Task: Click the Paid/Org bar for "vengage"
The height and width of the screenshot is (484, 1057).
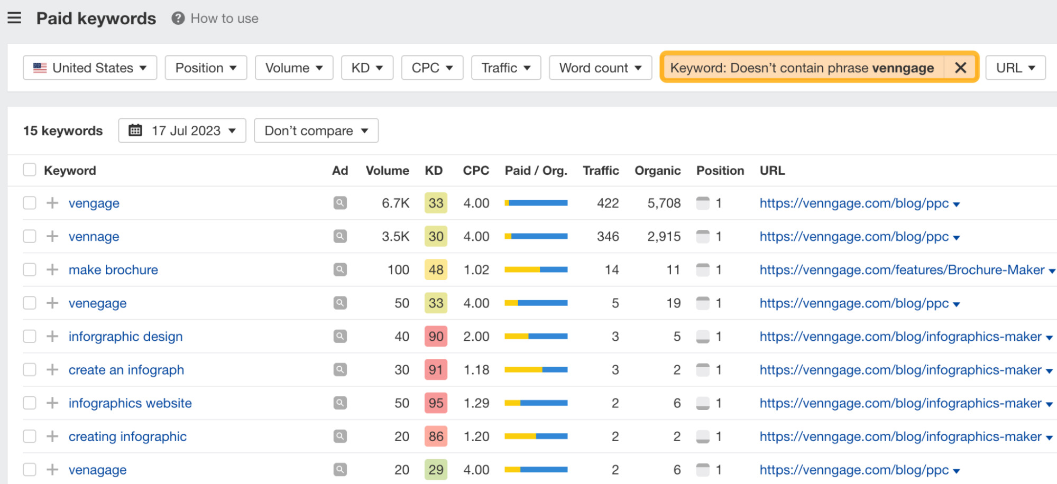Action: pyautogui.click(x=536, y=203)
